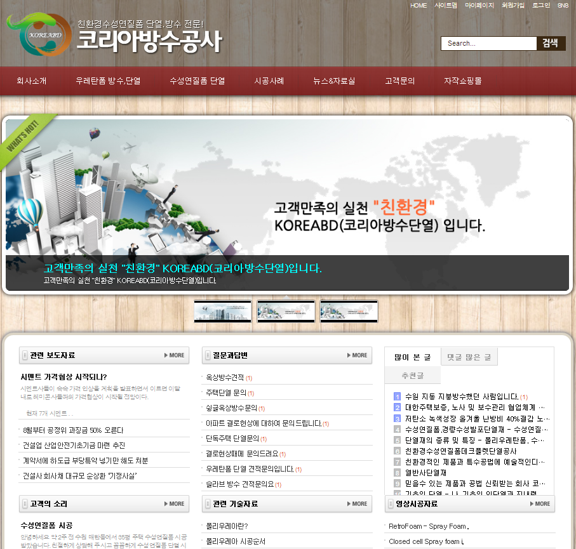Click the 검색 search button
Image resolution: width=576 pixels, height=549 pixels.
click(551, 43)
